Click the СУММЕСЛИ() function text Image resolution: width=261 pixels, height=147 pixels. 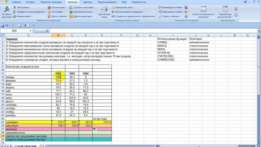coord(166,60)
